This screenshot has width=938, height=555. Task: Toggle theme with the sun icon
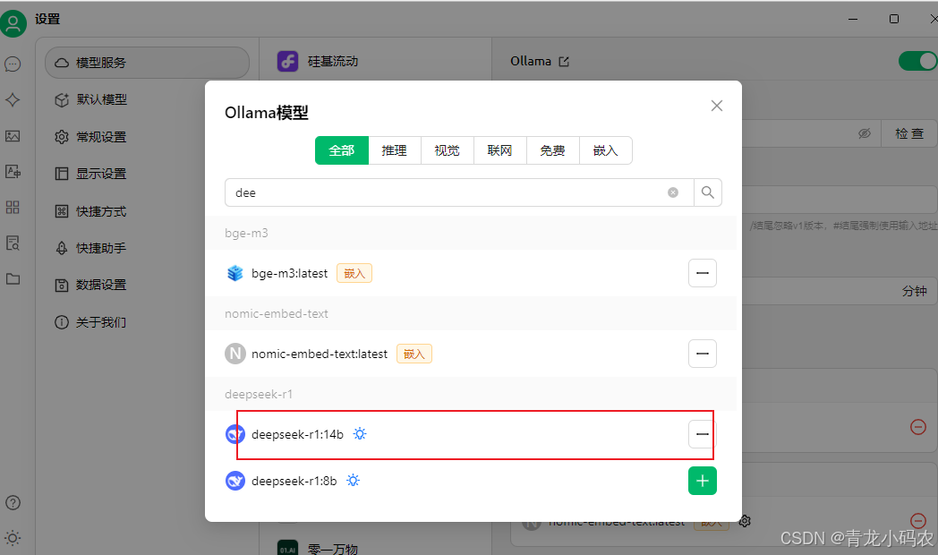(13, 538)
